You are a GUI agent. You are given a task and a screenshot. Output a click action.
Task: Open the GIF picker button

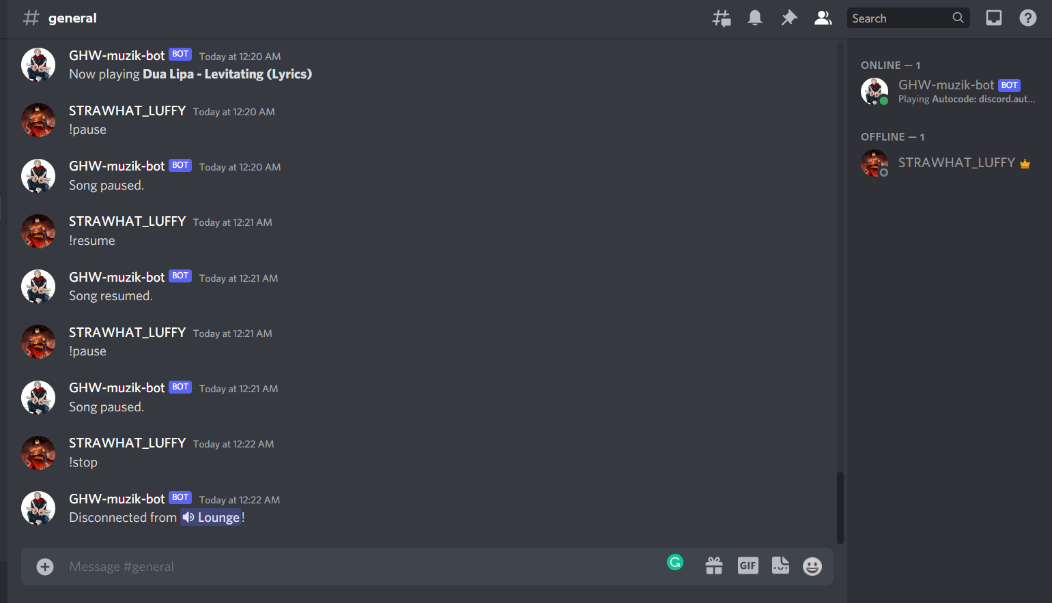coord(748,565)
